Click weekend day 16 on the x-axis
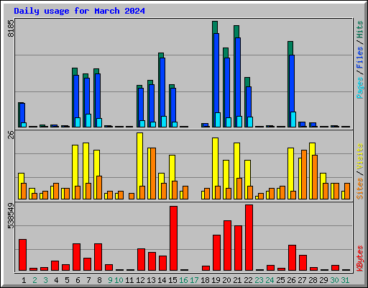This screenshot has height=288, width=368. pos(183,280)
